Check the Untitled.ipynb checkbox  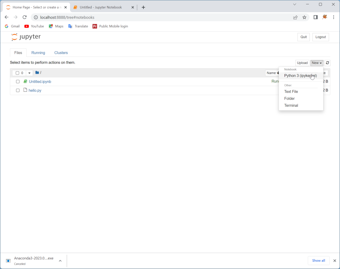pyautogui.click(x=18, y=82)
